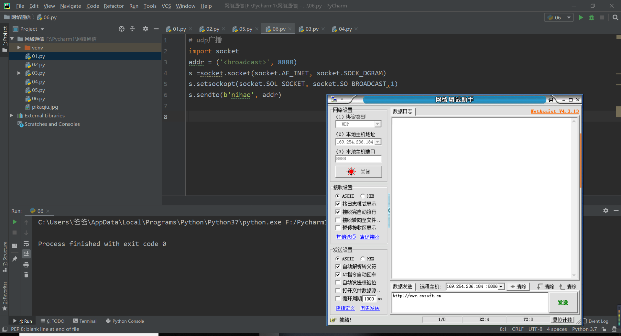Enable pause receive display (暂停接收区显示)
The image size is (621, 336).
[x=338, y=228]
